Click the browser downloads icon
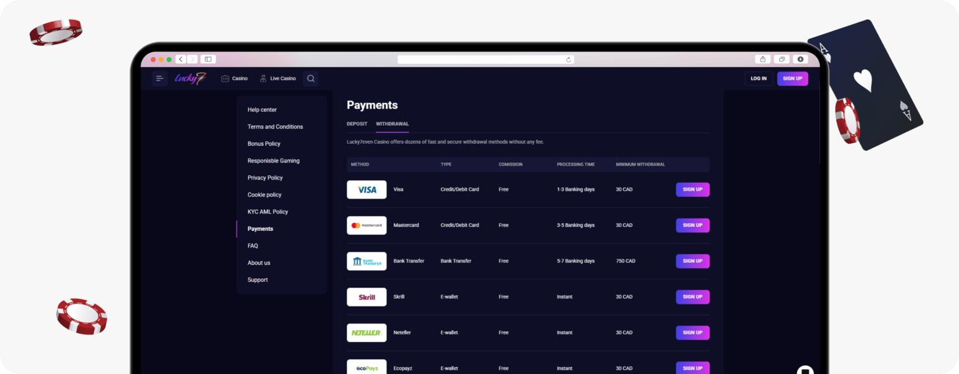 point(800,59)
